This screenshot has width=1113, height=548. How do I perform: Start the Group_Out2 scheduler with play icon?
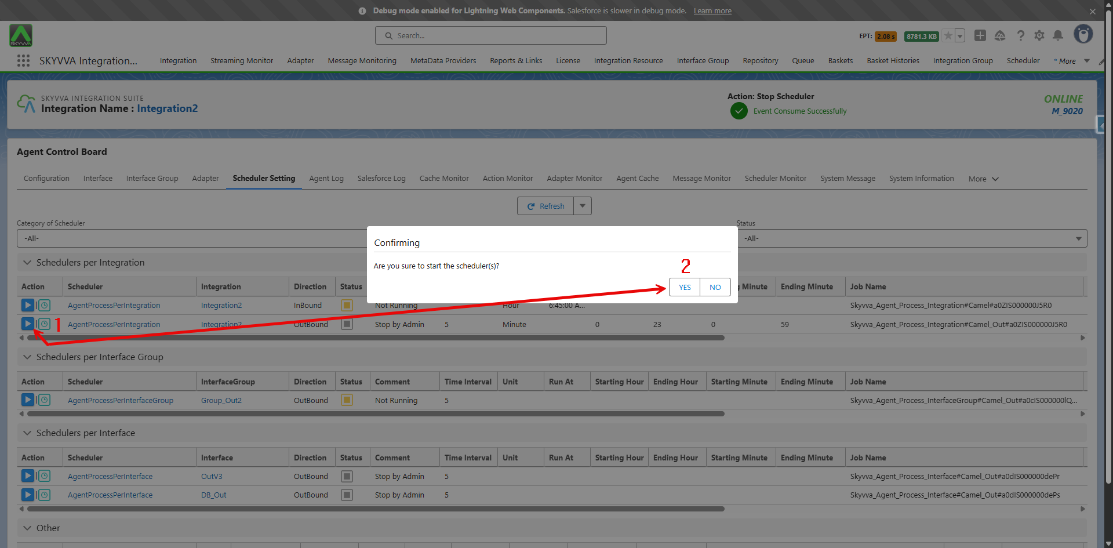click(27, 400)
